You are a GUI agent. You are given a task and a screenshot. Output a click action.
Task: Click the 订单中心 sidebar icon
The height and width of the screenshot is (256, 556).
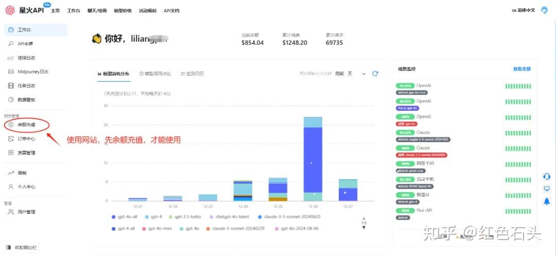[11, 139]
